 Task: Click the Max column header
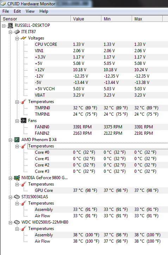(x=147, y=19)
